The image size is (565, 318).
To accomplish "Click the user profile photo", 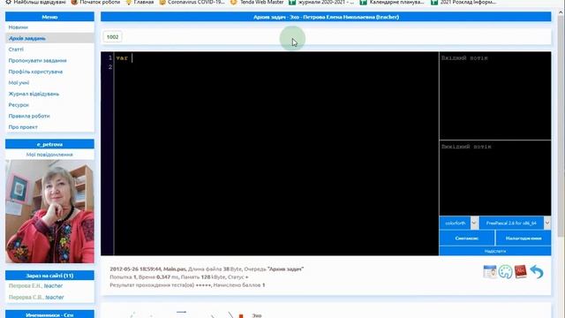I will click(x=49, y=211).
